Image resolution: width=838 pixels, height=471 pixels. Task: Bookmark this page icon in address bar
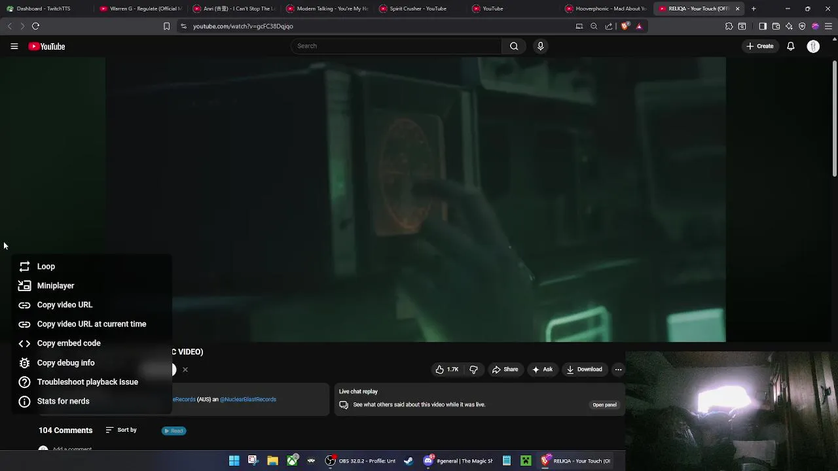(166, 26)
